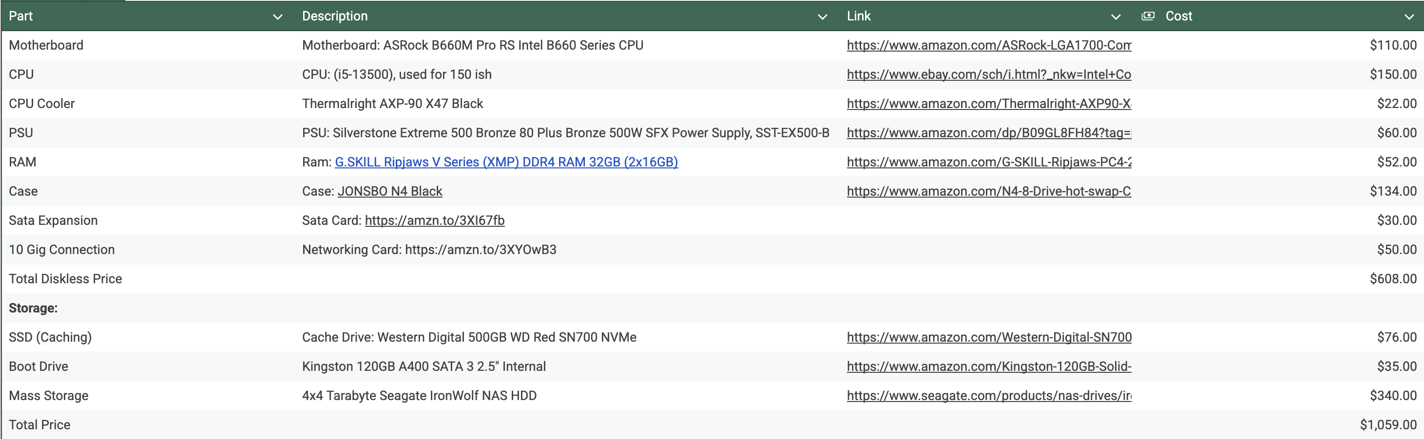This screenshot has width=1424, height=439.
Task: Open the N4-8-Drive-hot-swap case Amazon link
Action: pyautogui.click(x=989, y=192)
